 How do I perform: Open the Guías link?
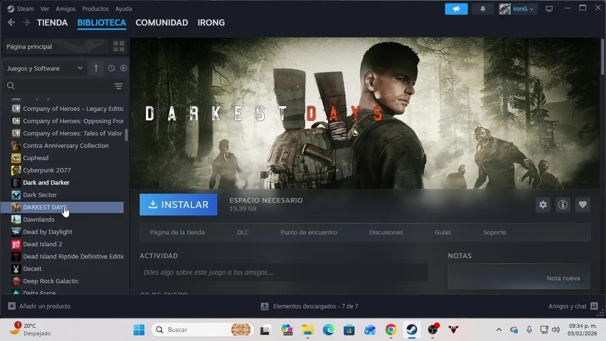click(x=443, y=233)
